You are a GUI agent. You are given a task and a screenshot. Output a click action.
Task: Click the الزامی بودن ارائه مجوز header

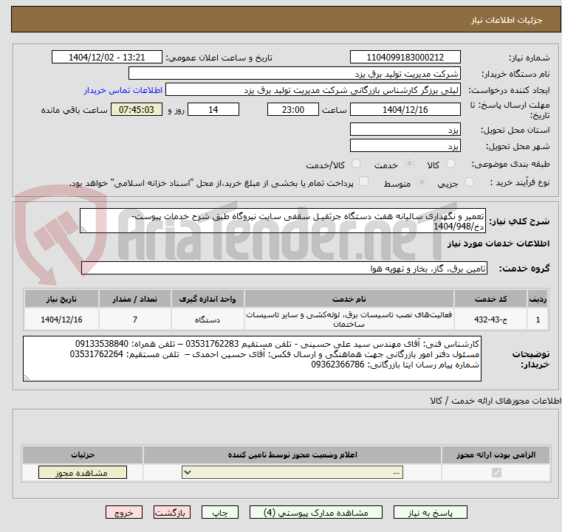[x=496, y=455]
